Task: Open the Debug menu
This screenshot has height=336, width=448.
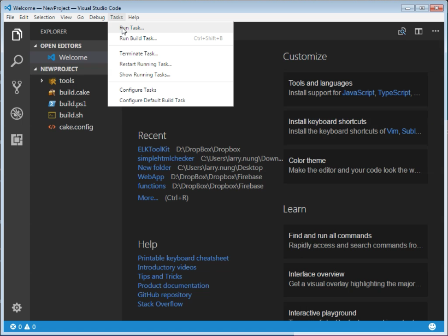Action: coord(97,17)
